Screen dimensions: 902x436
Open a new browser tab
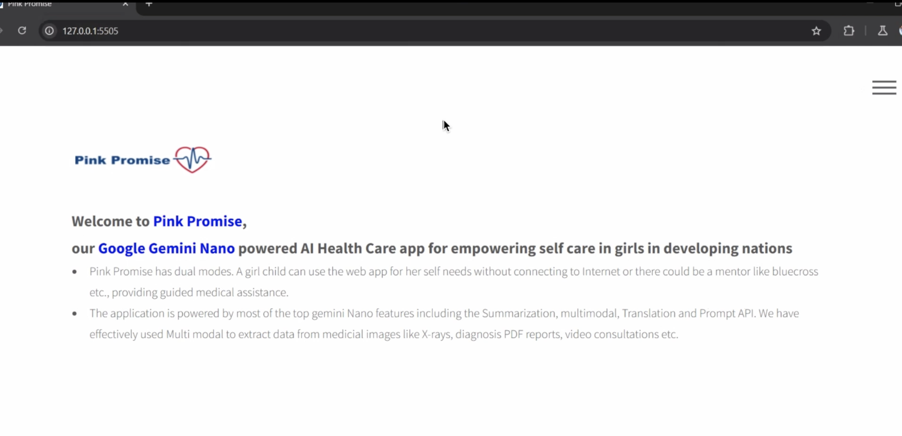(x=149, y=4)
